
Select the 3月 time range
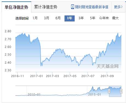[46, 18]
